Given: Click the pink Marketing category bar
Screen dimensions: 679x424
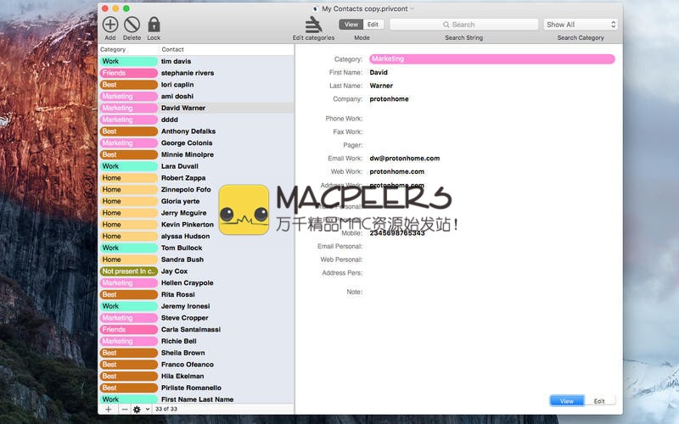Looking at the screenshot, I should [491, 59].
